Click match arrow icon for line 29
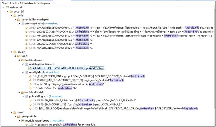The image size is (216, 127). tap(31, 80)
